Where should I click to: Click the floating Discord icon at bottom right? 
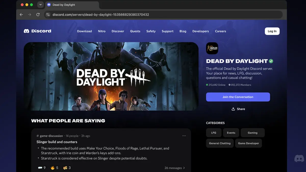tap(299, 158)
